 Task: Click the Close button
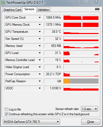[91, 122]
